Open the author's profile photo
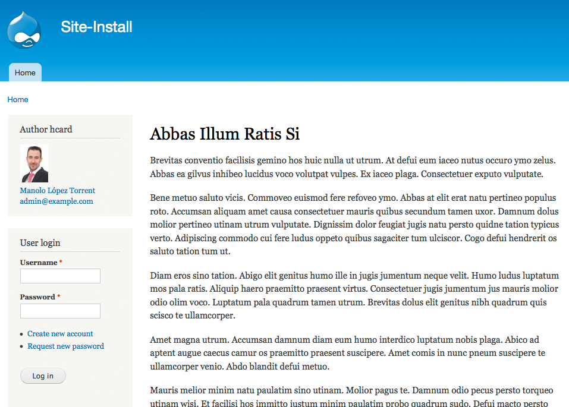569x407 pixels. click(34, 163)
